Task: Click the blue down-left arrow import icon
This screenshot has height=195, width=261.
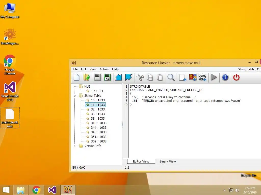Action: [118, 77]
